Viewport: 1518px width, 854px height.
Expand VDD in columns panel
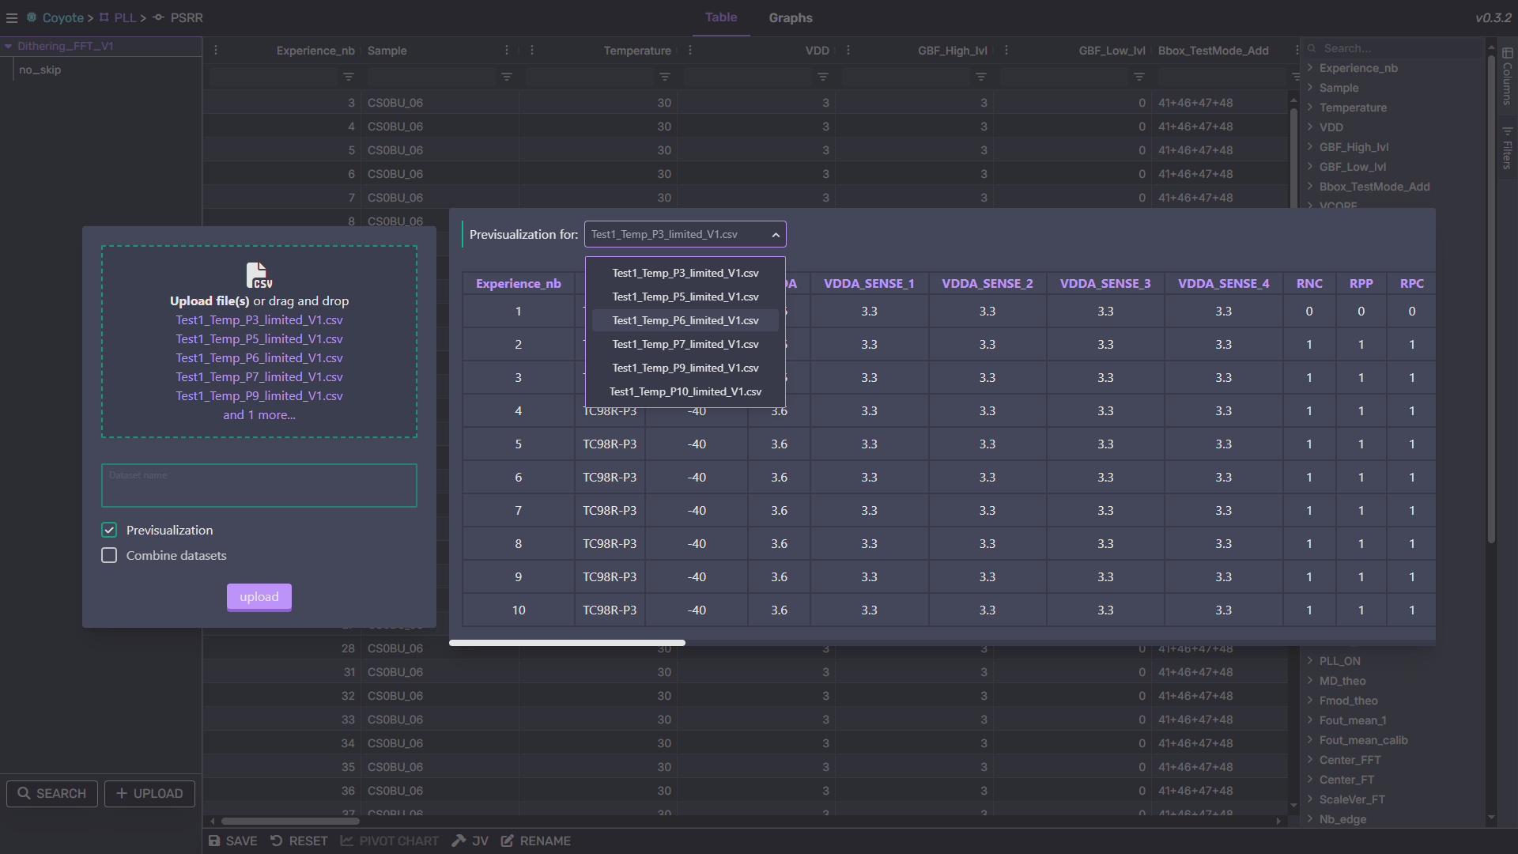coord(1310,127)
